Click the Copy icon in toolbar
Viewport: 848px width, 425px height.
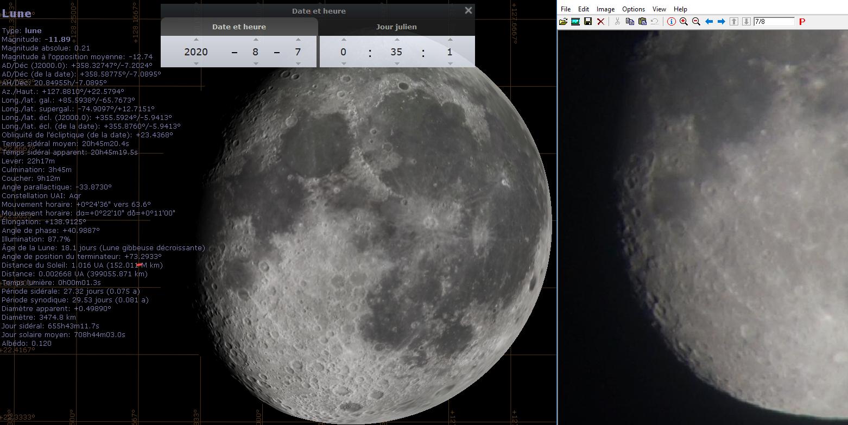tap(630, 22)
